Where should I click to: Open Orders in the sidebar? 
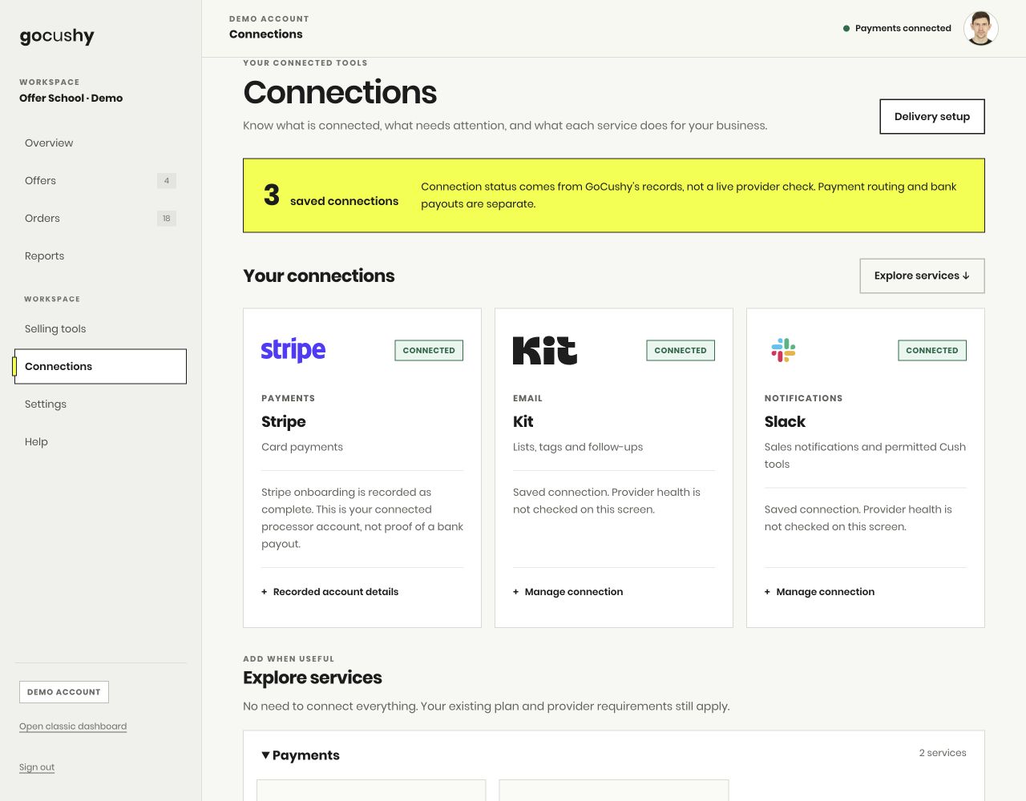[x=100, y=218]
